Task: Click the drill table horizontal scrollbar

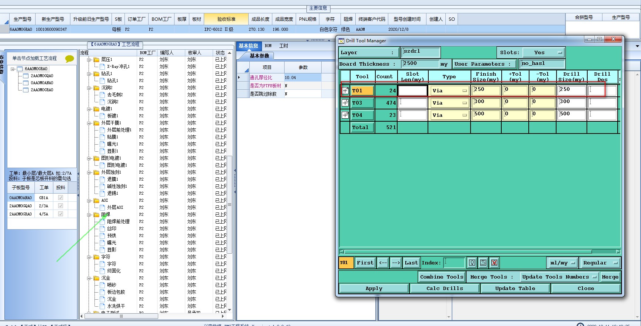Action: coord(480,251)
